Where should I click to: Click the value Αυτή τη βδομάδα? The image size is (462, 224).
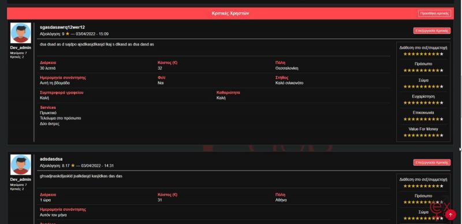point(55,83)
